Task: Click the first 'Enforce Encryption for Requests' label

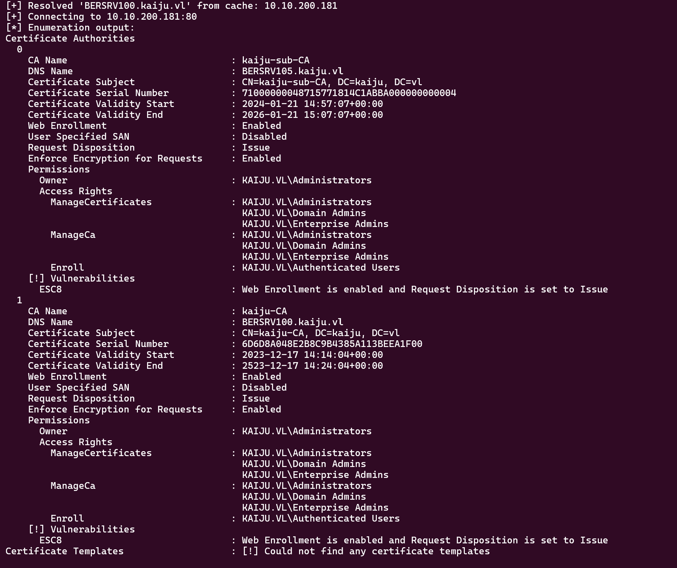Action: (x=115, y=159)
